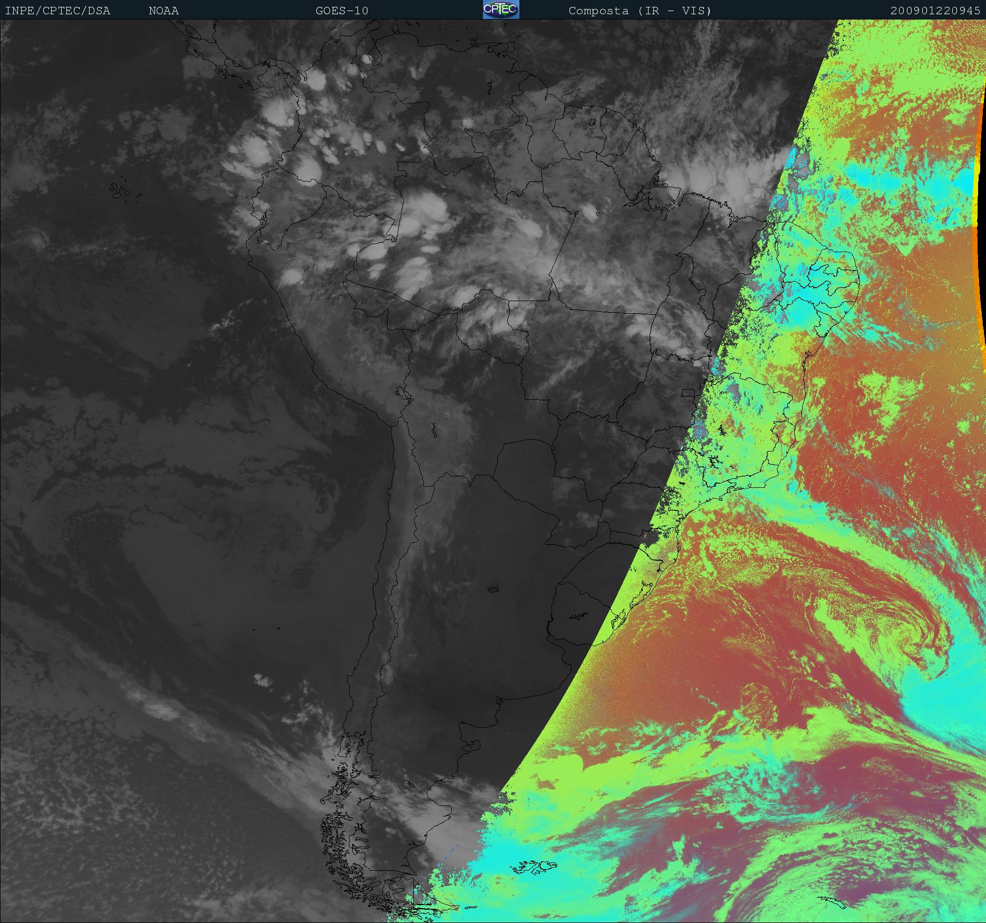Viewport: 986px width, 923px height.
Task: Select the 200901220945 timestamp
Action: [935, 11]
